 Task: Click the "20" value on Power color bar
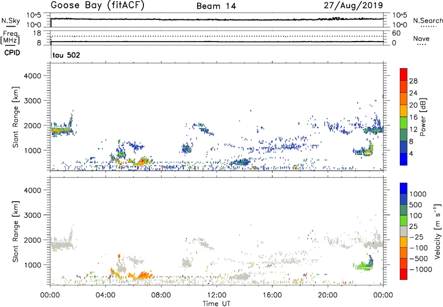(413, 105)
